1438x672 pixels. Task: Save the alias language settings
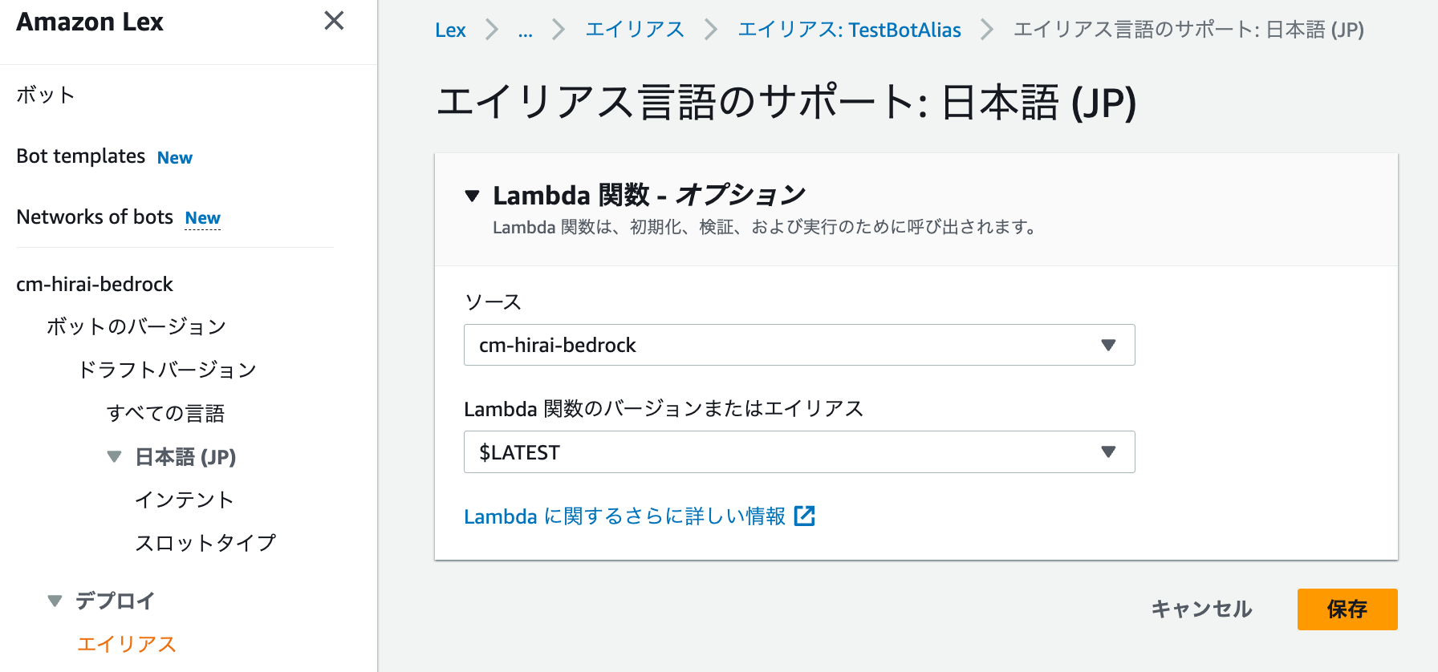point(1347,609)
